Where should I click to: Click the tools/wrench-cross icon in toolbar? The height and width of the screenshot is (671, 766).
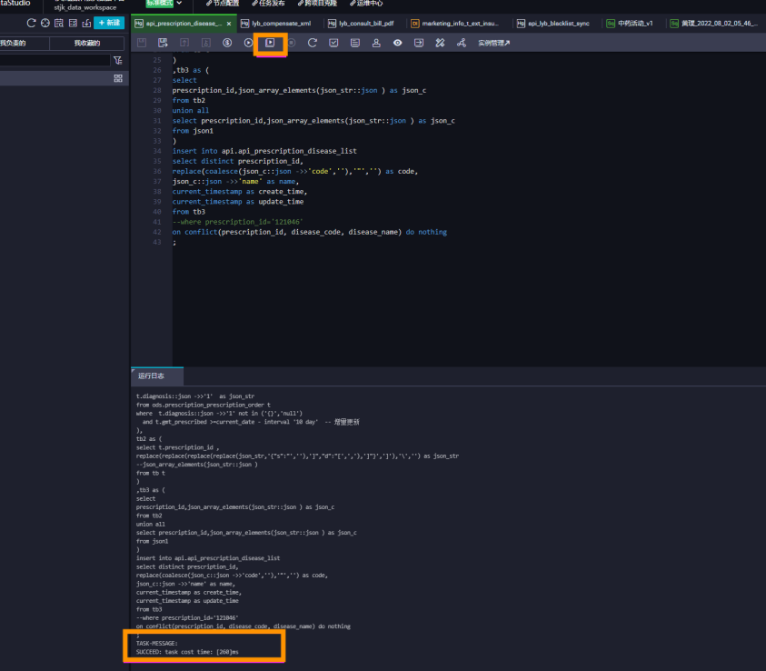(440, 43)
